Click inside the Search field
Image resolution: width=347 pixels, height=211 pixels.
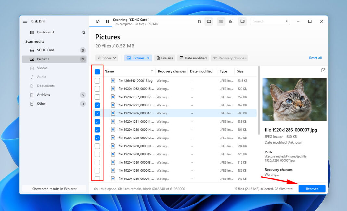click(269, 21)
